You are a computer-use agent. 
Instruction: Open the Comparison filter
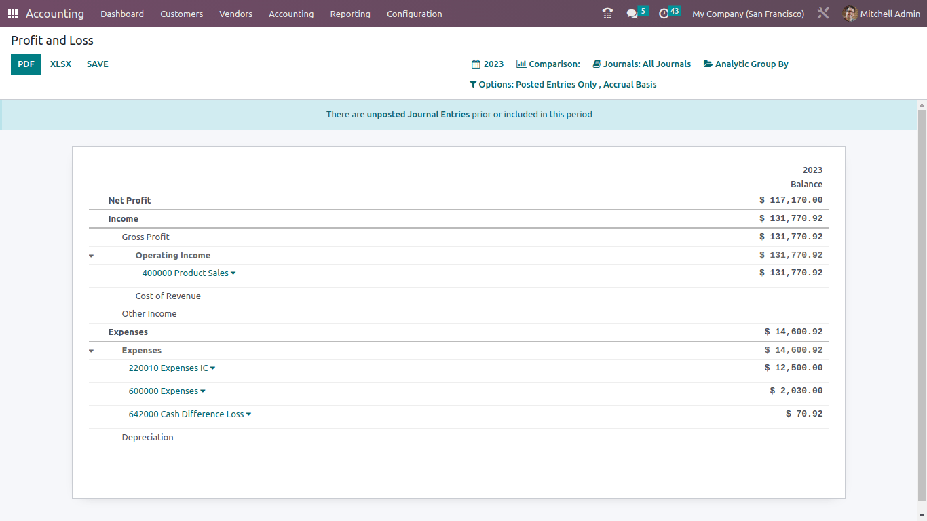(x=548, y=64)
